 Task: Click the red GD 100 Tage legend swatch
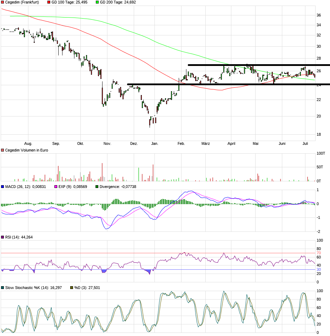49,2
